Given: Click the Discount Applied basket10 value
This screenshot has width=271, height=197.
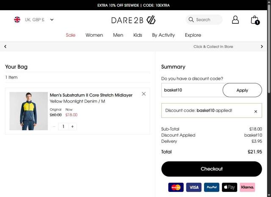Looking at the screenshot, I should 253,135.
